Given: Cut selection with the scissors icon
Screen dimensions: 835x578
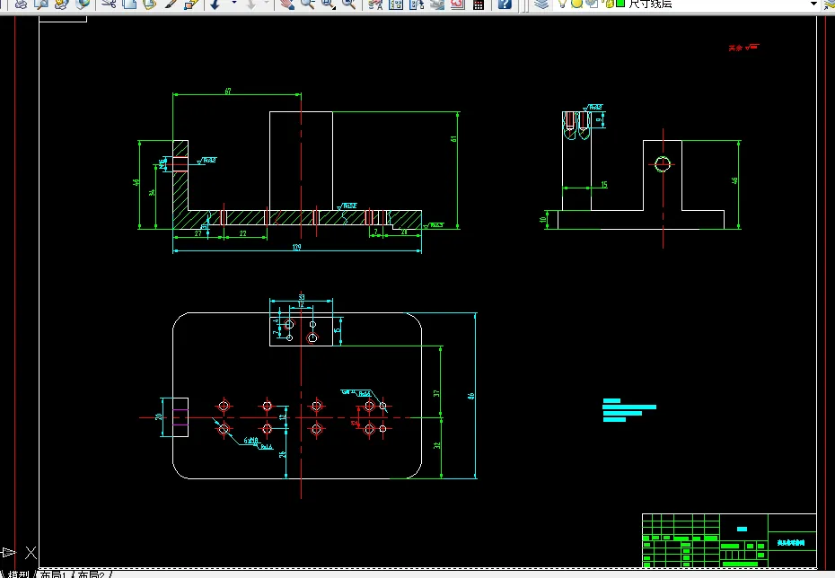Looking at the screenshot, I should point(110,4).
